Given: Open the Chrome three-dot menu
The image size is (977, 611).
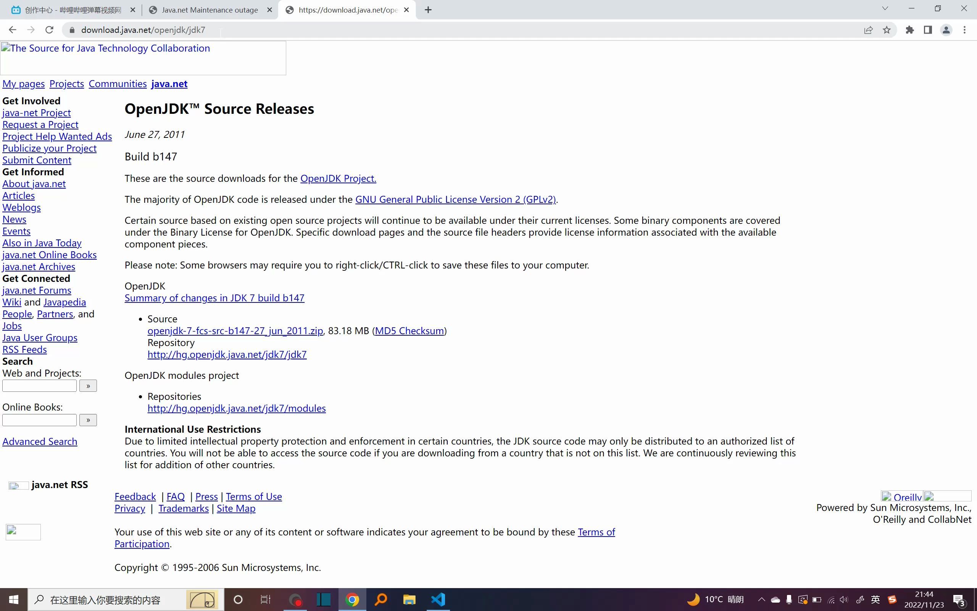Looking at the screenshot, I should coord(965,29).
